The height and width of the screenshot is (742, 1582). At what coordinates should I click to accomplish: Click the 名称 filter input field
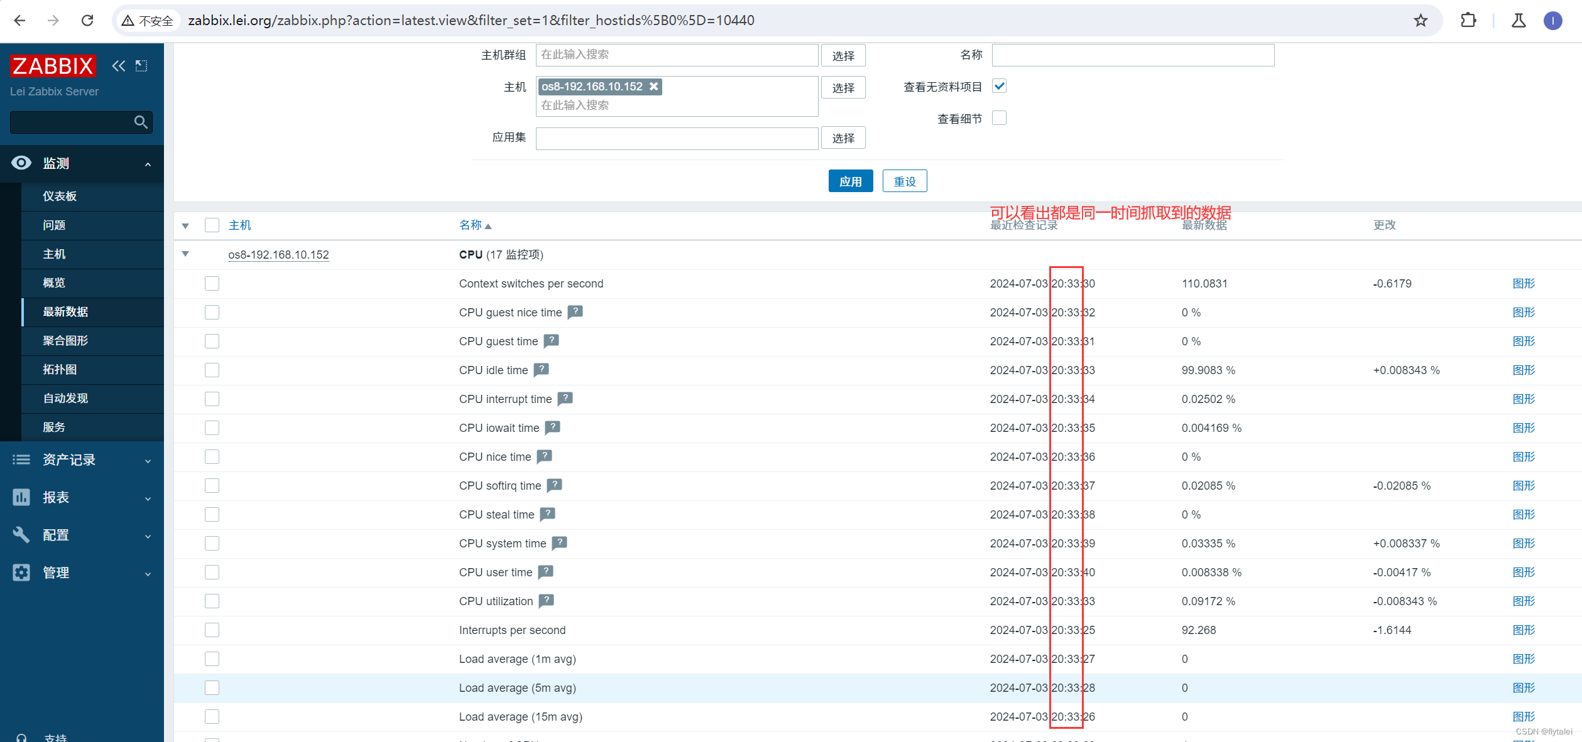click(1133, 55)
